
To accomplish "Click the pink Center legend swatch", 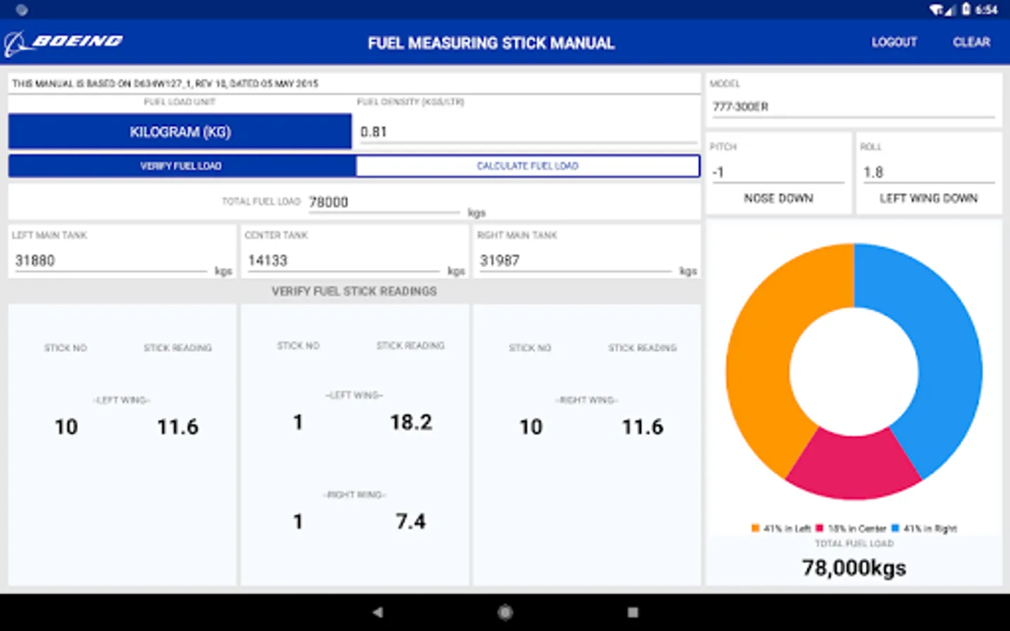I will 819,528.
